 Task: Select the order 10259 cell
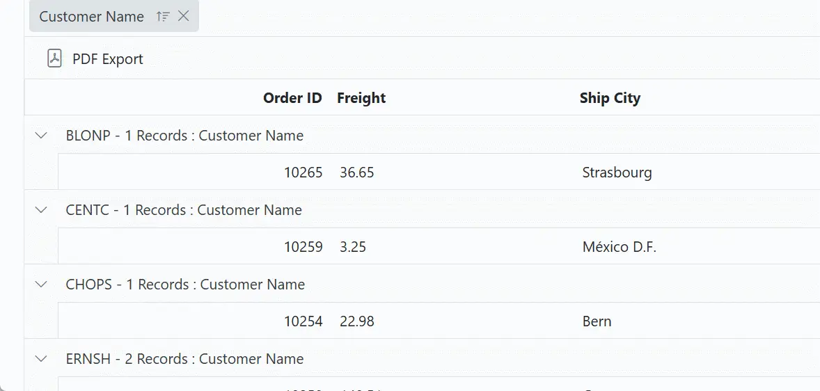coord(303,247)
